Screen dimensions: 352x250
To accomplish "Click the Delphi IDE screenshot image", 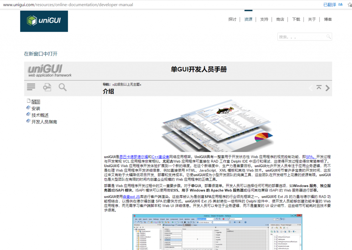I will click(218, 232).
